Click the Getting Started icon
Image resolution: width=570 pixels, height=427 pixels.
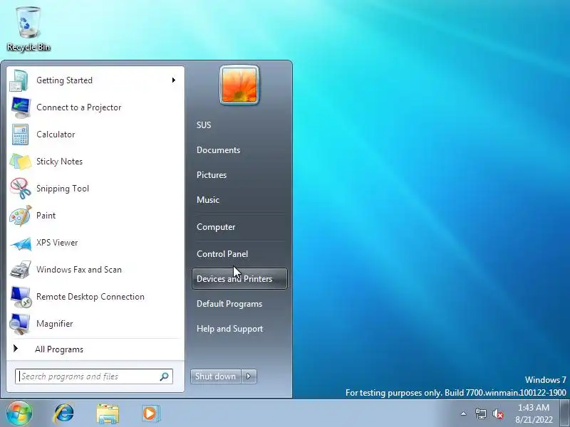tap(20, 80)
